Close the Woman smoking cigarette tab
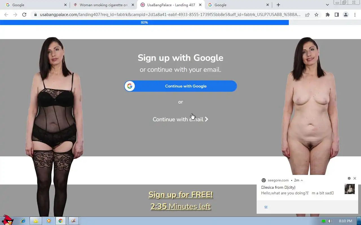This screenshot has height=225, width=361. (133, 5)
